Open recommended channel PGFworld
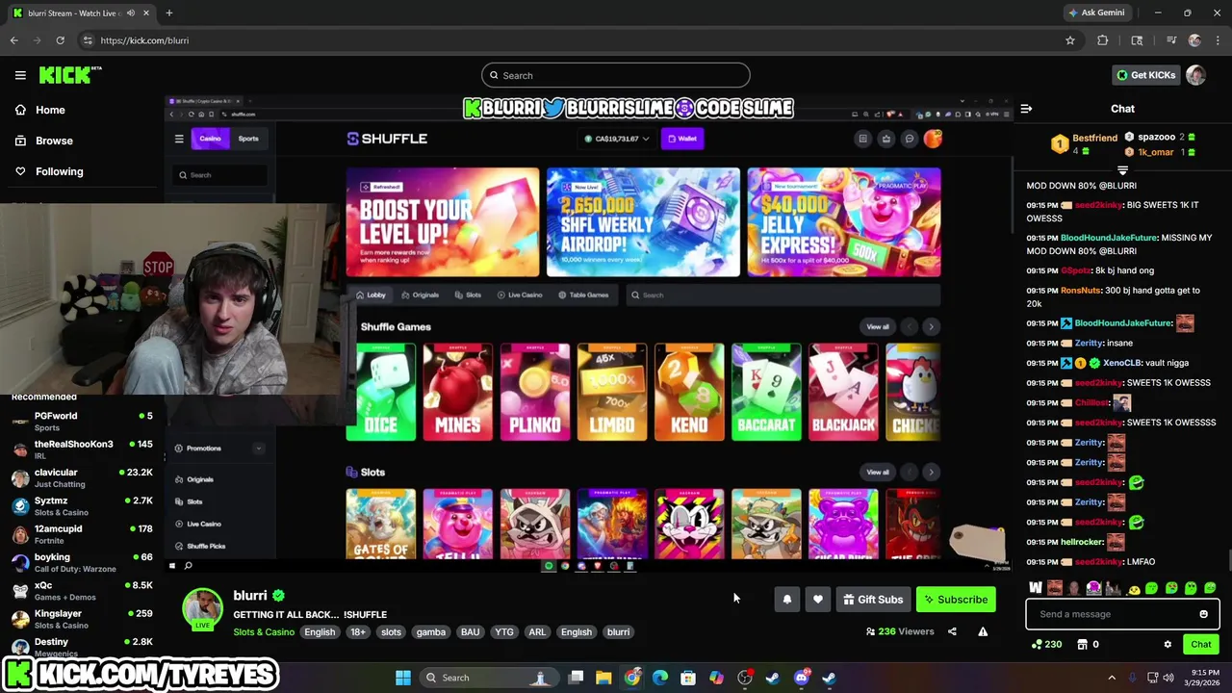Screen dimensions: 1232x693 (82, 421)
